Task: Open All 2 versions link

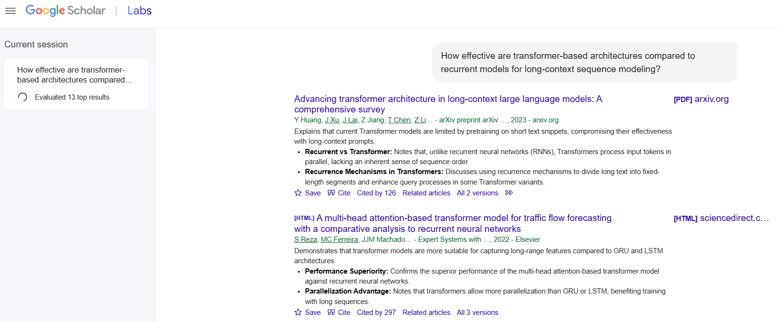Action: tap(477, 193)
